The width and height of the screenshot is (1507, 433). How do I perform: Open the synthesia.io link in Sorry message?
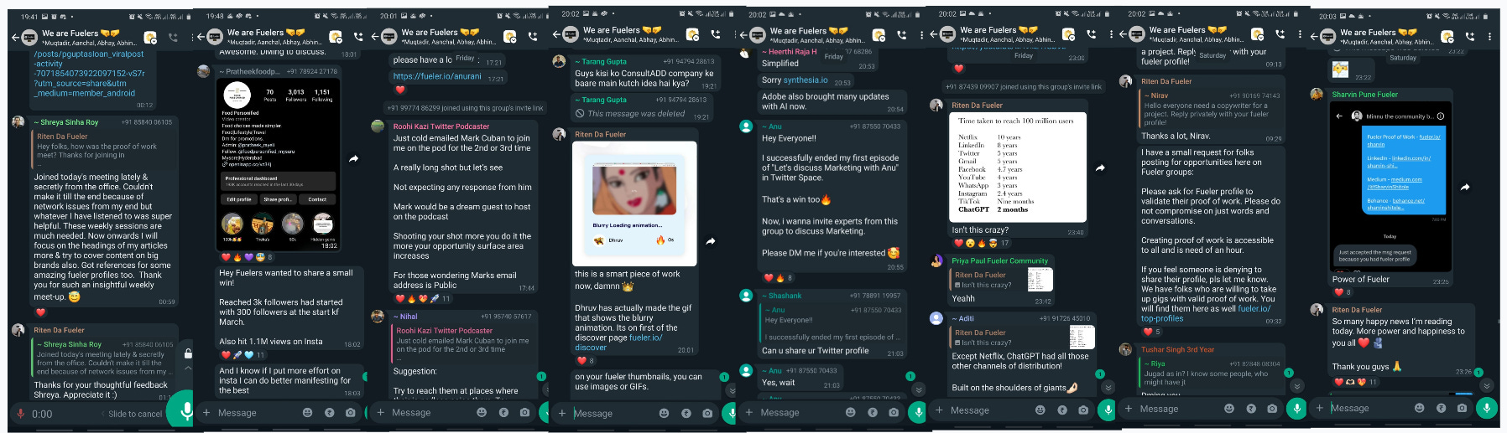pos(806,80)
